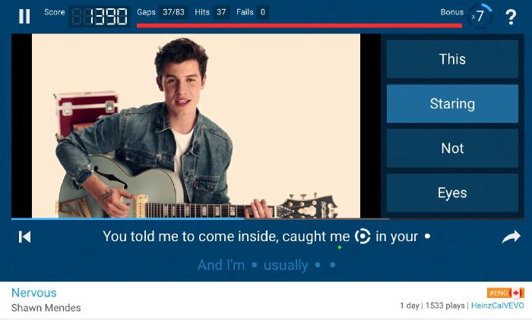The image size is (532, 320).
Task: Click the circular gap indicator in lyrics
Action: coord(363,237)
